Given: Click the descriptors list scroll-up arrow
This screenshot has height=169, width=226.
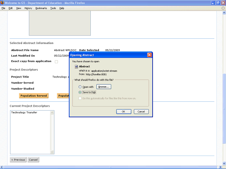Looking at the screenshot, I should (52, 113).
